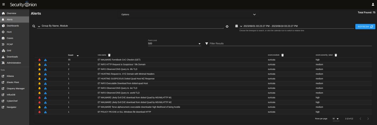The height and width of the screenshot is (125, 377).
Task: Click the 1-12 of 12 pagination text
Action: [349, 119]
